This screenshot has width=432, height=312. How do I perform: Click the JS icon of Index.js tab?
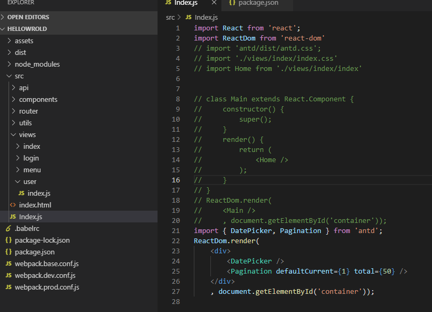pos(168,3)
